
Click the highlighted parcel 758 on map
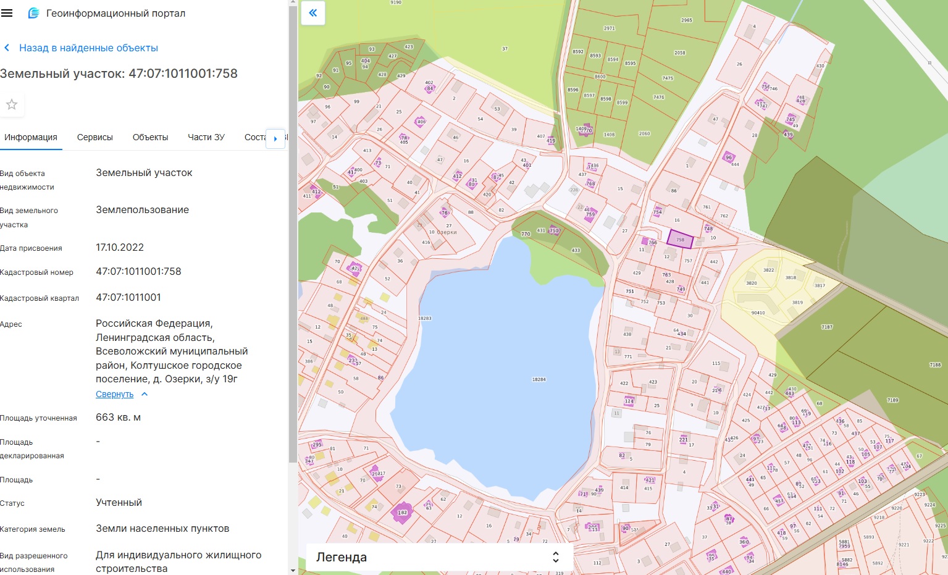pyautogui.click(x=680, y=239)
